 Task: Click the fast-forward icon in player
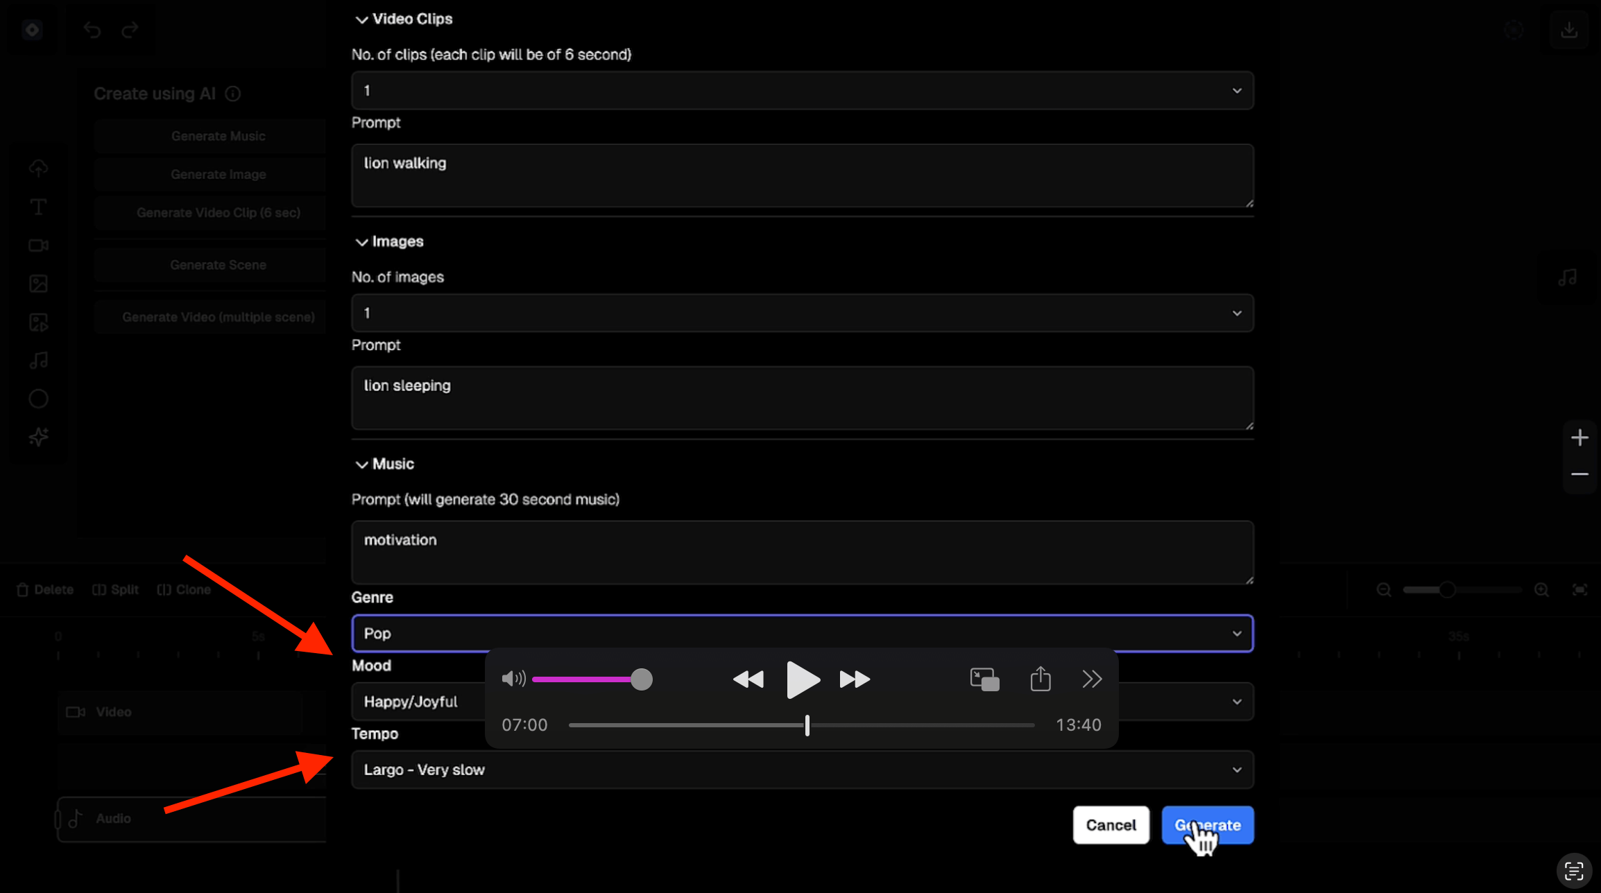(x=855, y=679)
